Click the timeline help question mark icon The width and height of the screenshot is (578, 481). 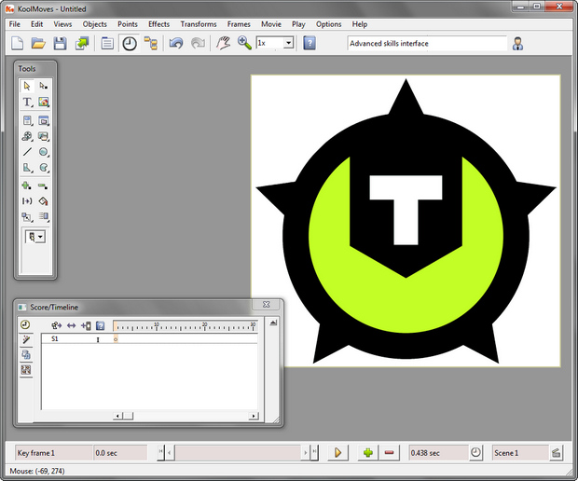(101, 325)
